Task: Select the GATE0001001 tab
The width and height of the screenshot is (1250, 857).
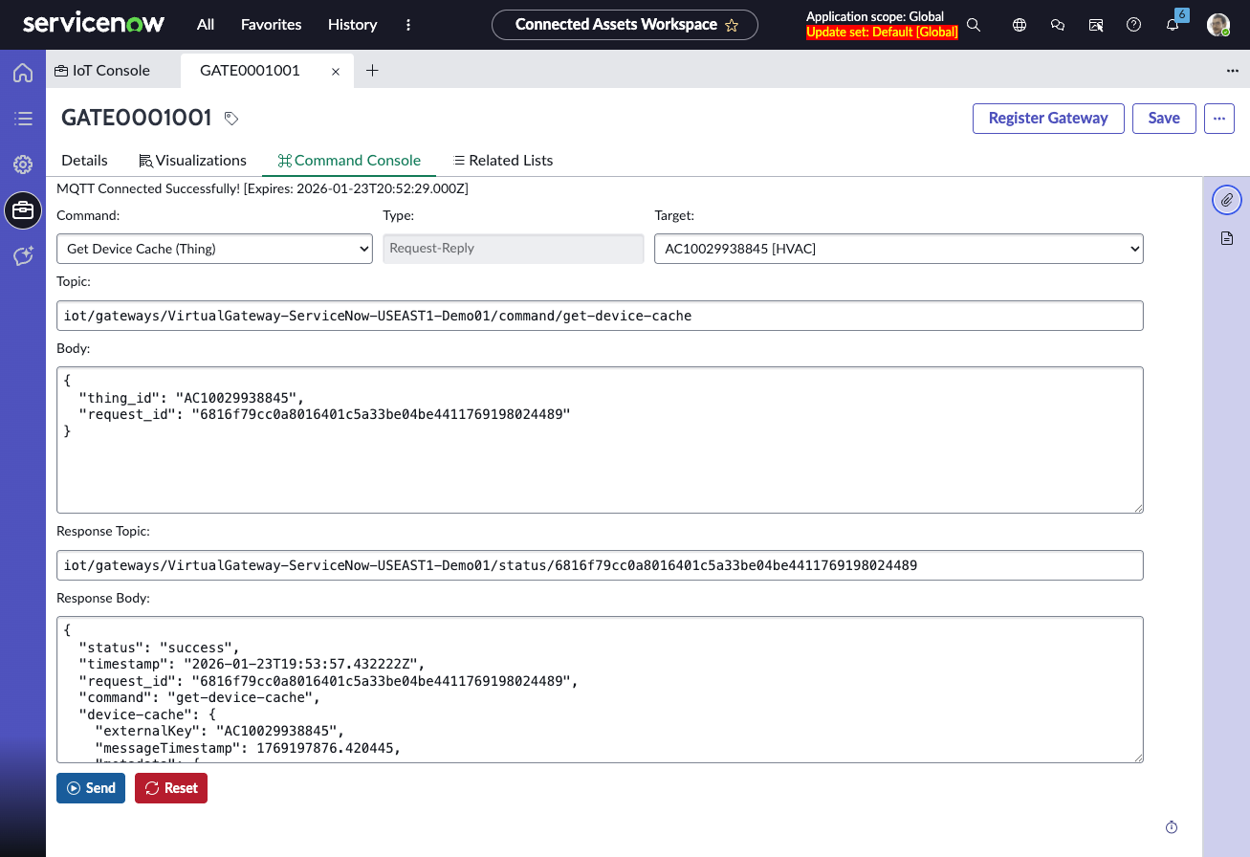Action: pyautogui.click(x=250, y=71)
